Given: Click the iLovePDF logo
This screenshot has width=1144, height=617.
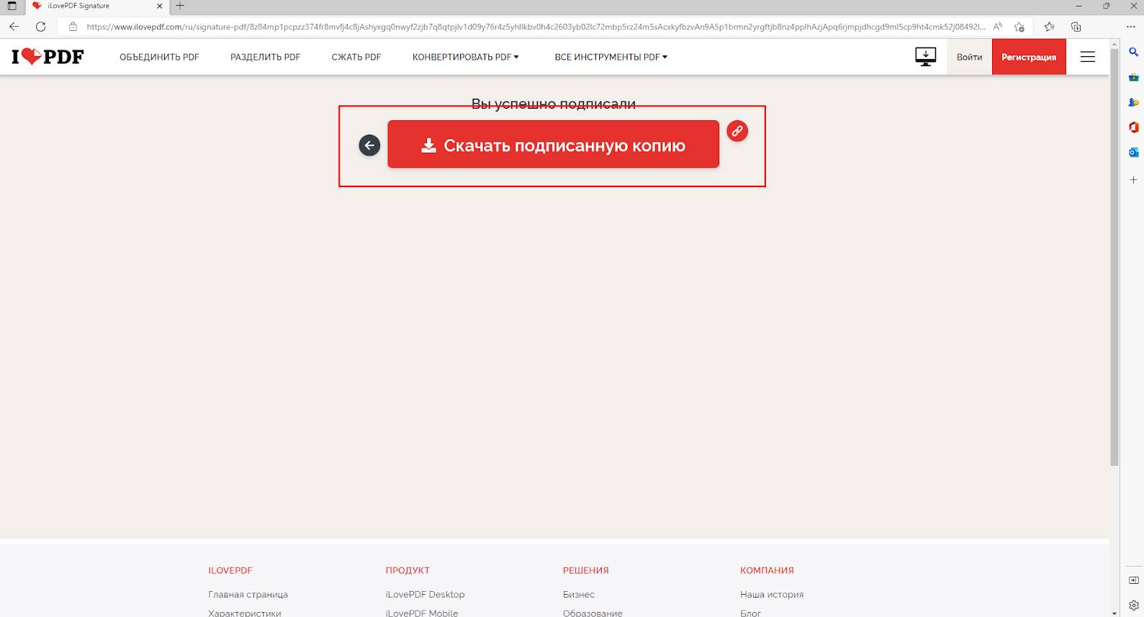Looking at the screenshot, I should (48, 57).
